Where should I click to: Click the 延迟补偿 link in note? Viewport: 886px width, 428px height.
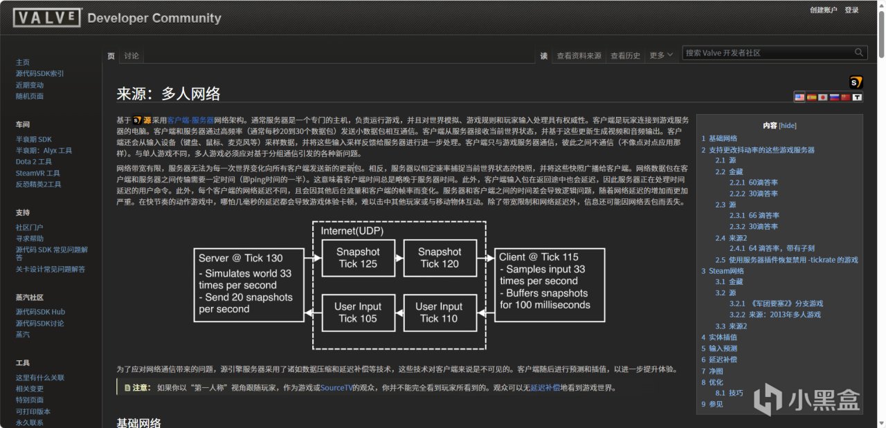pos(544,388)
